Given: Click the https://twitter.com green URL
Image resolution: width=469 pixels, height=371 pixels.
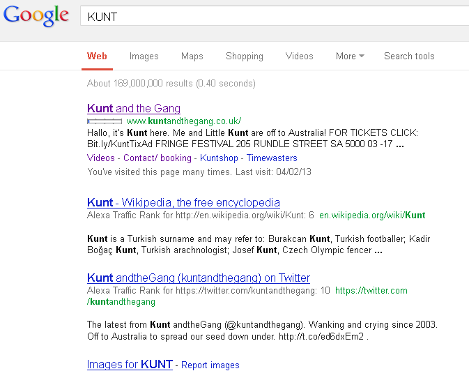Looking at the screenshot, I should click(371, 290).
